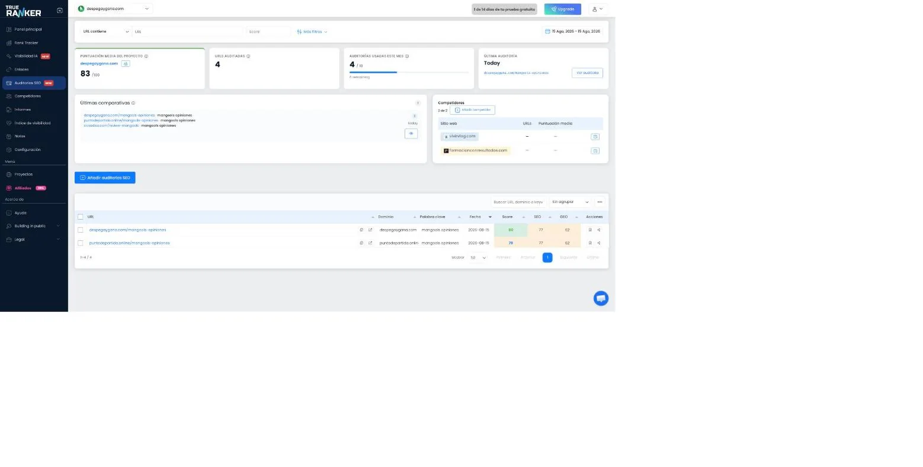Screen dimensions: 923x467
Task: Open puntodepartida.online/mangools-opiniones audit link
Action: pos(129,243)
